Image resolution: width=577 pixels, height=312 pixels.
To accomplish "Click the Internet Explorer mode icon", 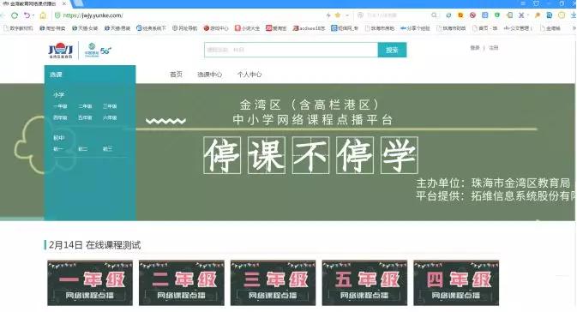I will click(448, 15).
